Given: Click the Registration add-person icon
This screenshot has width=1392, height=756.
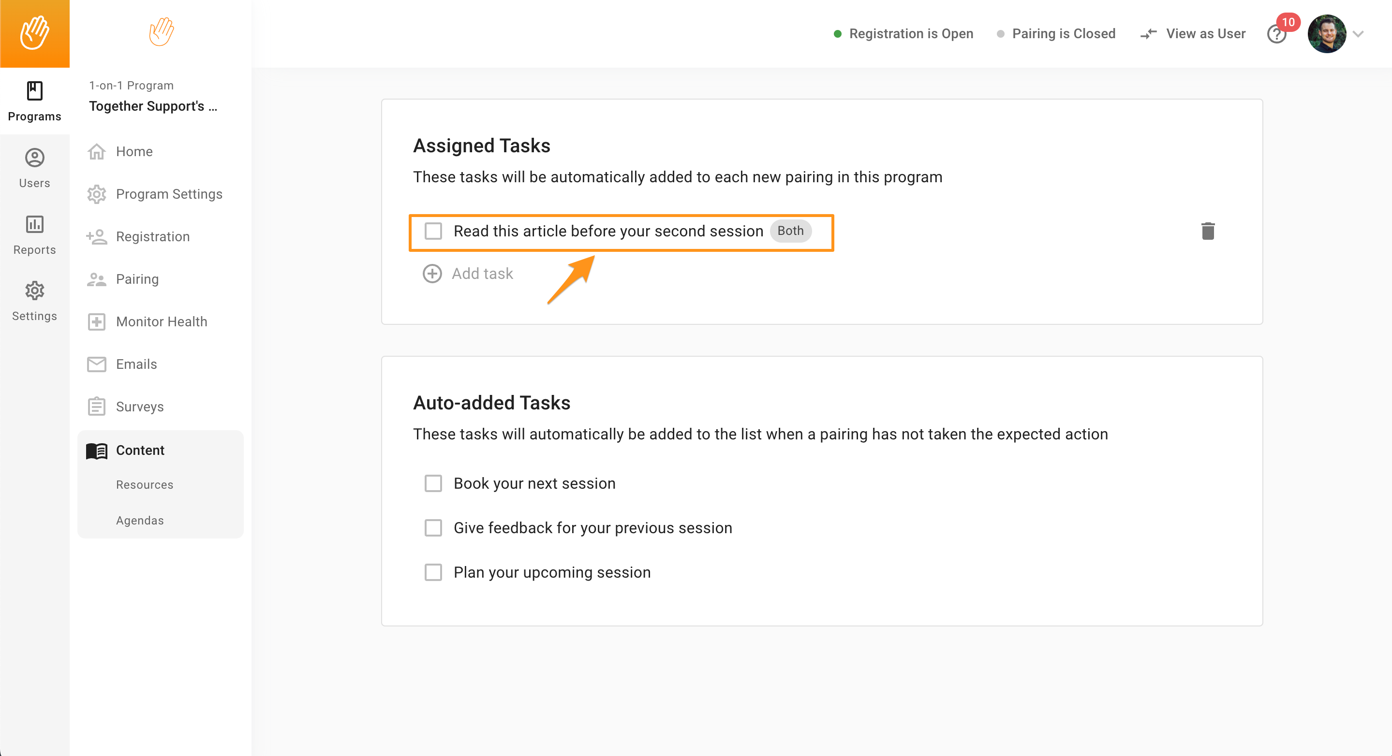Looking at the screenshot, I should point(96,236).
